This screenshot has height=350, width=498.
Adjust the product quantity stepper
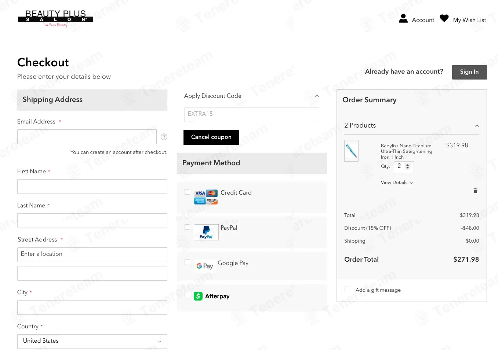click(407, 166)
